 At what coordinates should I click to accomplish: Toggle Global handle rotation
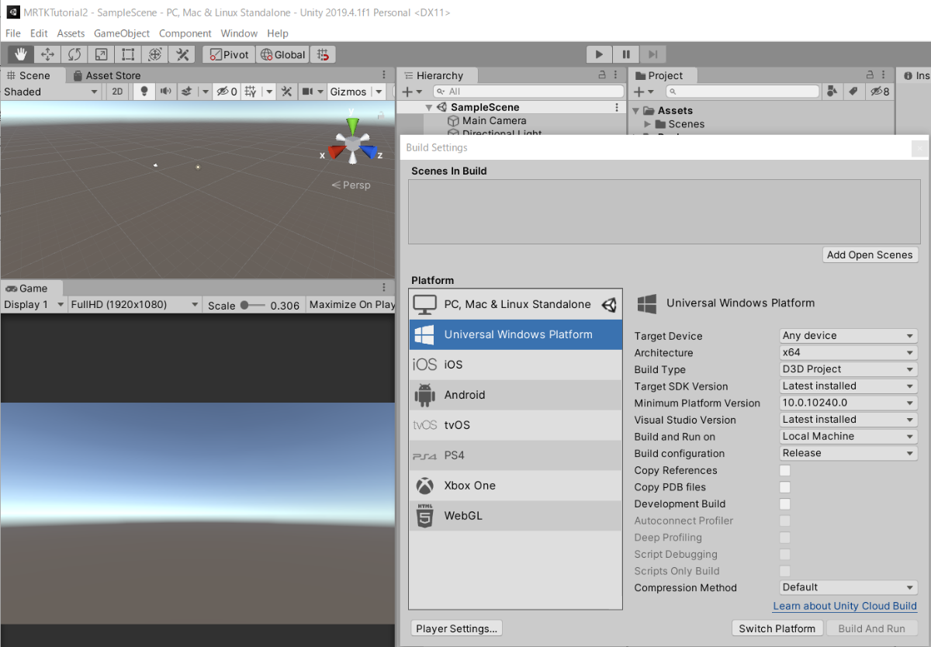pos(282,54)
